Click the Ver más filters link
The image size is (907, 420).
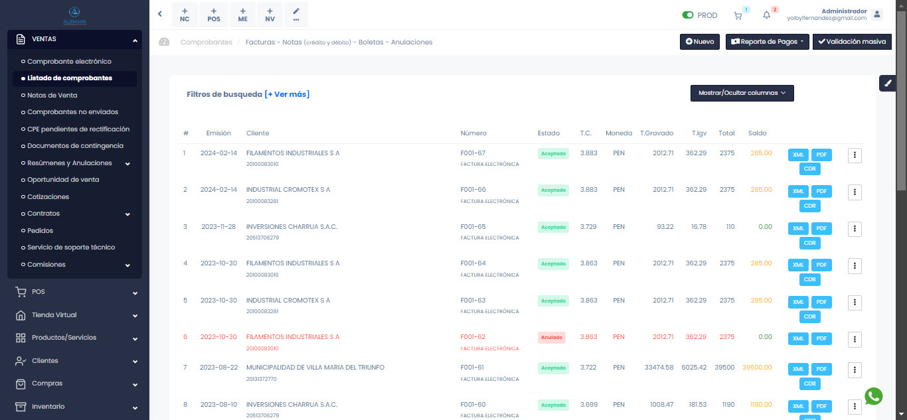point(287,94)
